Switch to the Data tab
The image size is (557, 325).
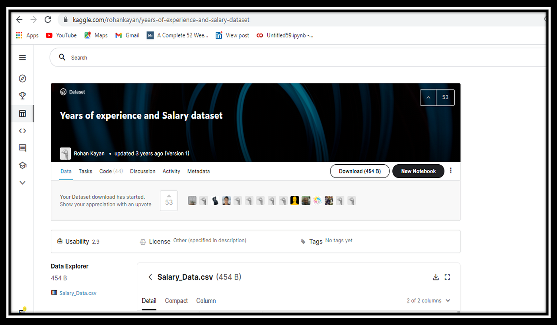coord(66,171)
